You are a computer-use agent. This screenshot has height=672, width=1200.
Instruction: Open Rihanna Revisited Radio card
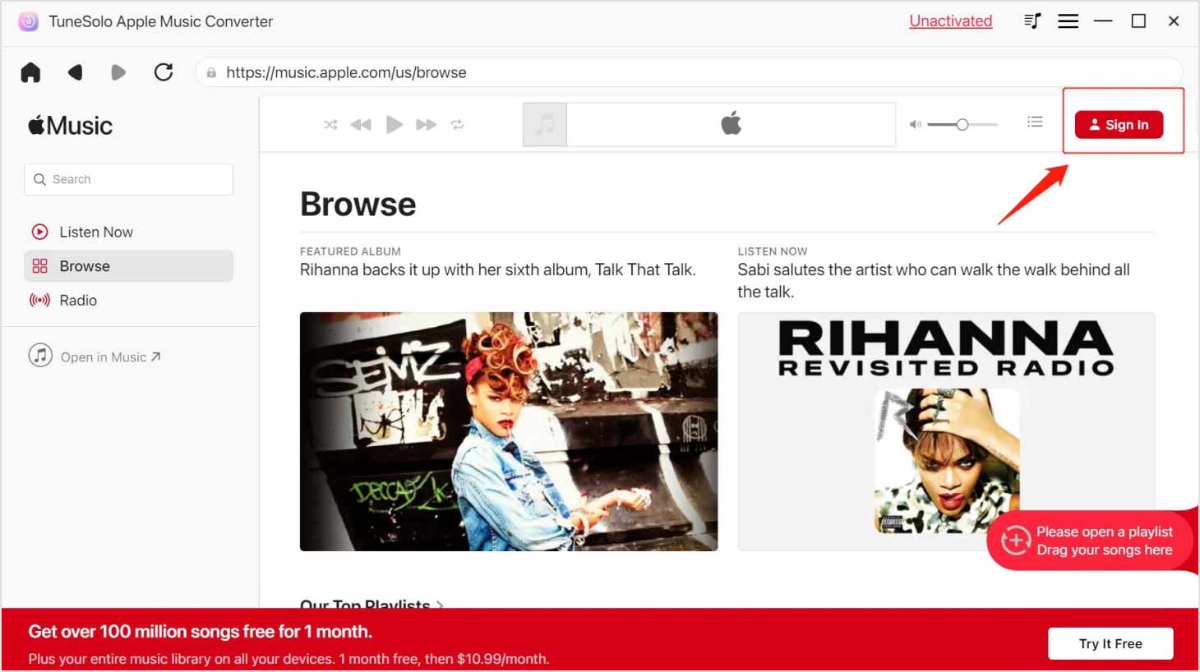point(946,431)
